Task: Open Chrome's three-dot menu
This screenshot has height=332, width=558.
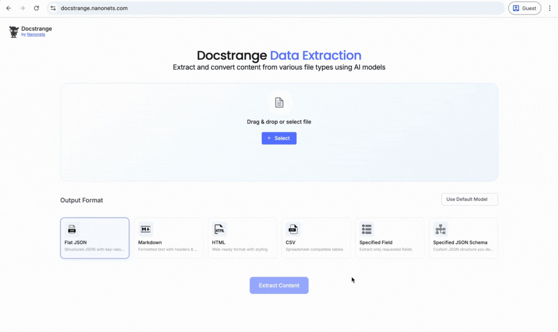Action: pos(549,8)
